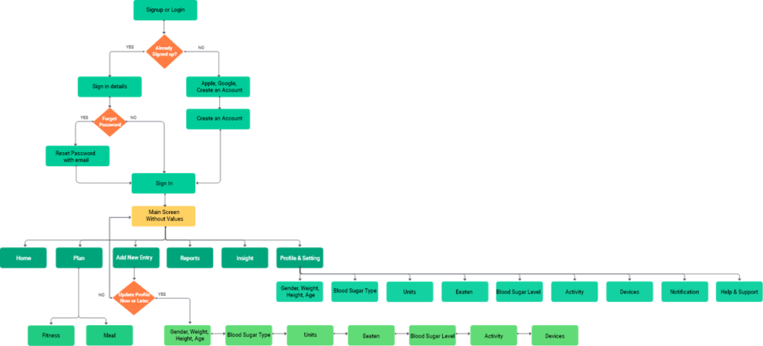Click 'Units' box under Profile & Setting

pyautogui.click(x=410, y=292)
